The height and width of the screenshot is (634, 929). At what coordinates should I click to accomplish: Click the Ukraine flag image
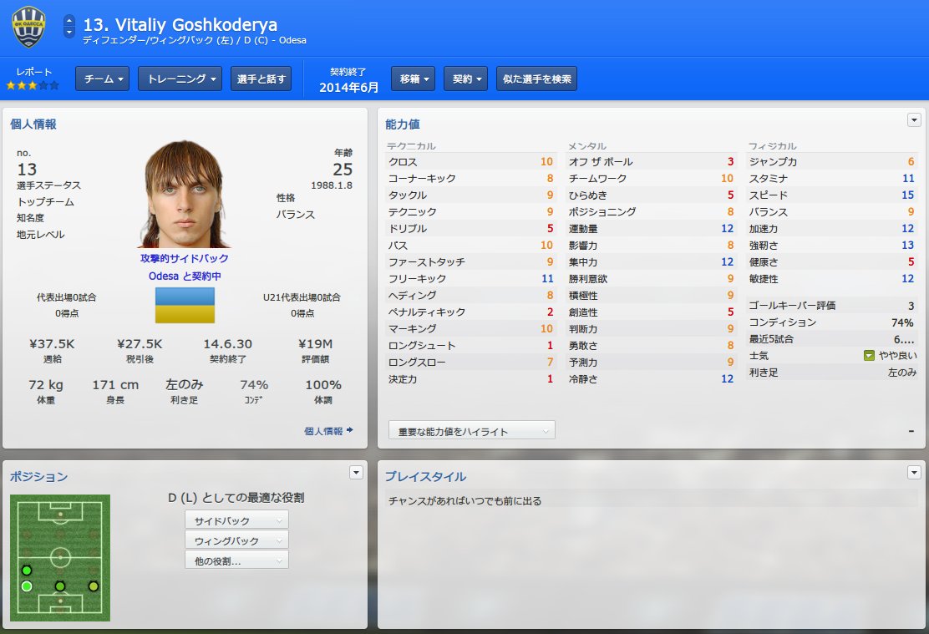coord(185,305)
